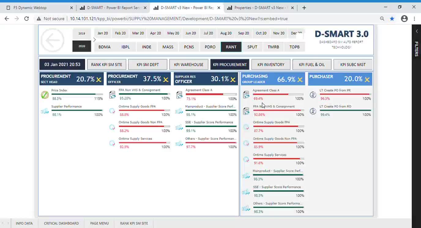
Task: Click the yellow X beside Procurement Sect Head 20.7%
Action: coord(99,80)
